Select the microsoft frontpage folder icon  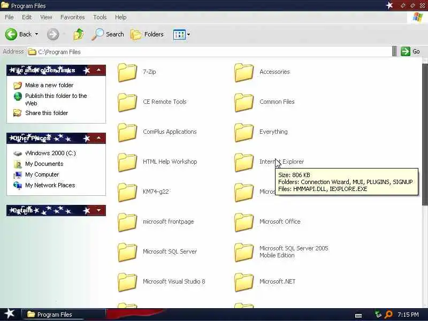point(127,222)
